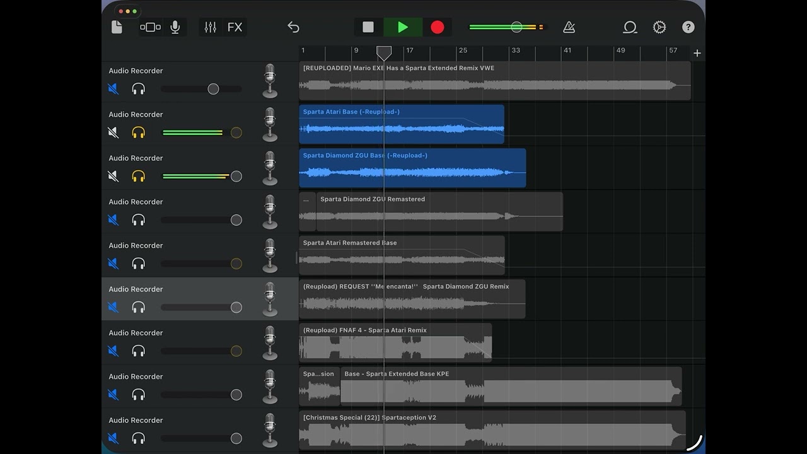Unmute the Christmas Special Spartaception V2 track
This screenshot has width=807, height=454.
coord(113,438)
